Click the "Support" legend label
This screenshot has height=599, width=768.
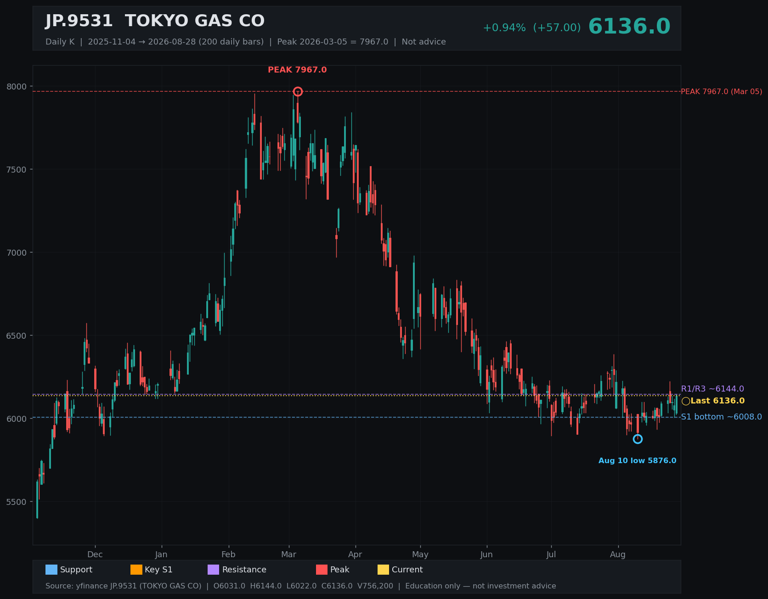click(x=76, y=570)
